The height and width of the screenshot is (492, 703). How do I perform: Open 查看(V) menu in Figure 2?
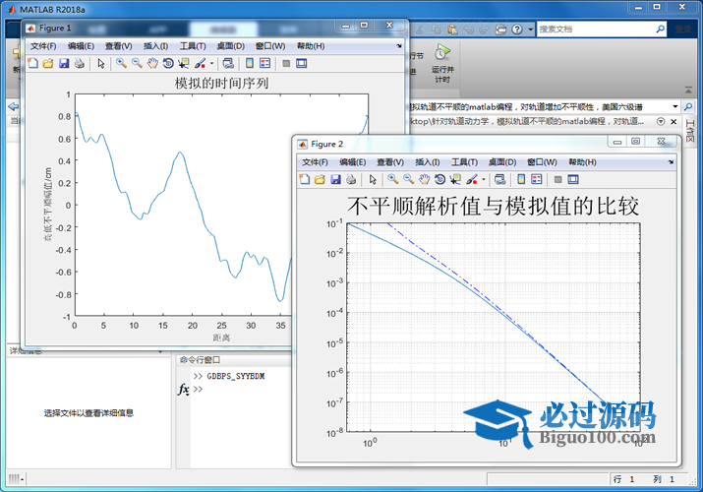390,162
